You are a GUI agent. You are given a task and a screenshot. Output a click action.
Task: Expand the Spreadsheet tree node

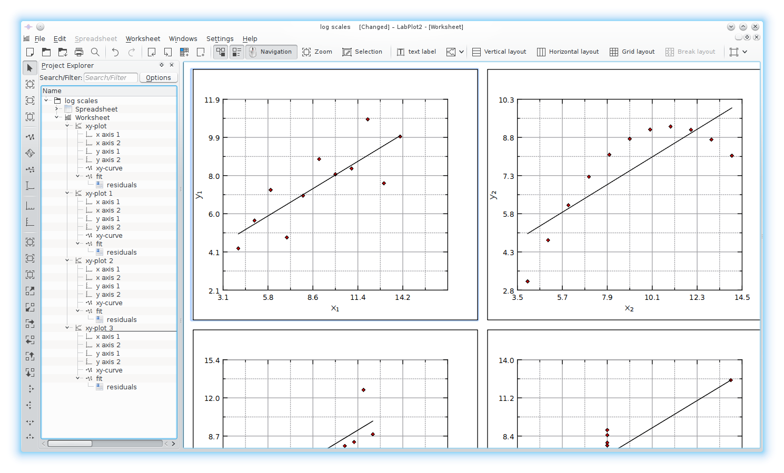(x=57, y=109)
